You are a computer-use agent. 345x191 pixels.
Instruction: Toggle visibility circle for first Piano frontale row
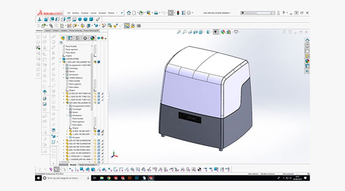coord(95,46)
